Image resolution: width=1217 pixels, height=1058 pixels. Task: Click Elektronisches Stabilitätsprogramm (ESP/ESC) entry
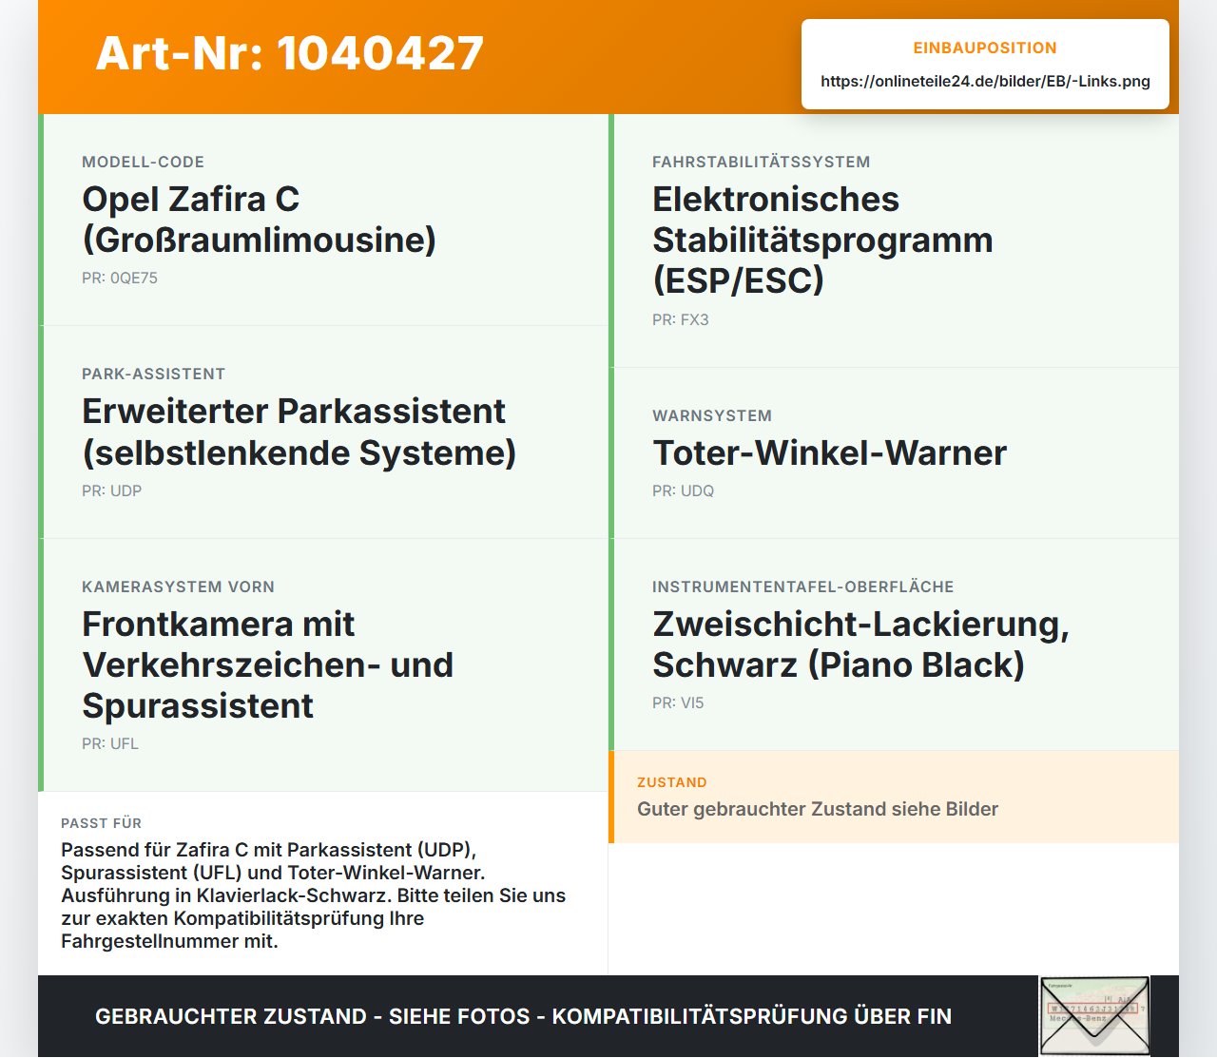pyautogui.click(x=822, y=240)
